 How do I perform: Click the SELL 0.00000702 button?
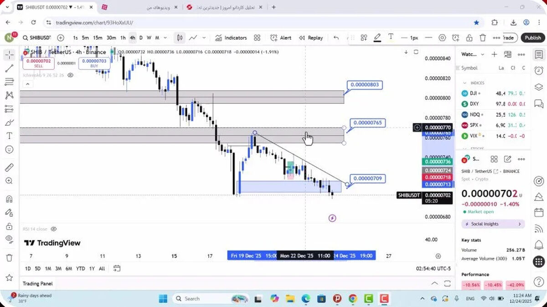[38, 63]
